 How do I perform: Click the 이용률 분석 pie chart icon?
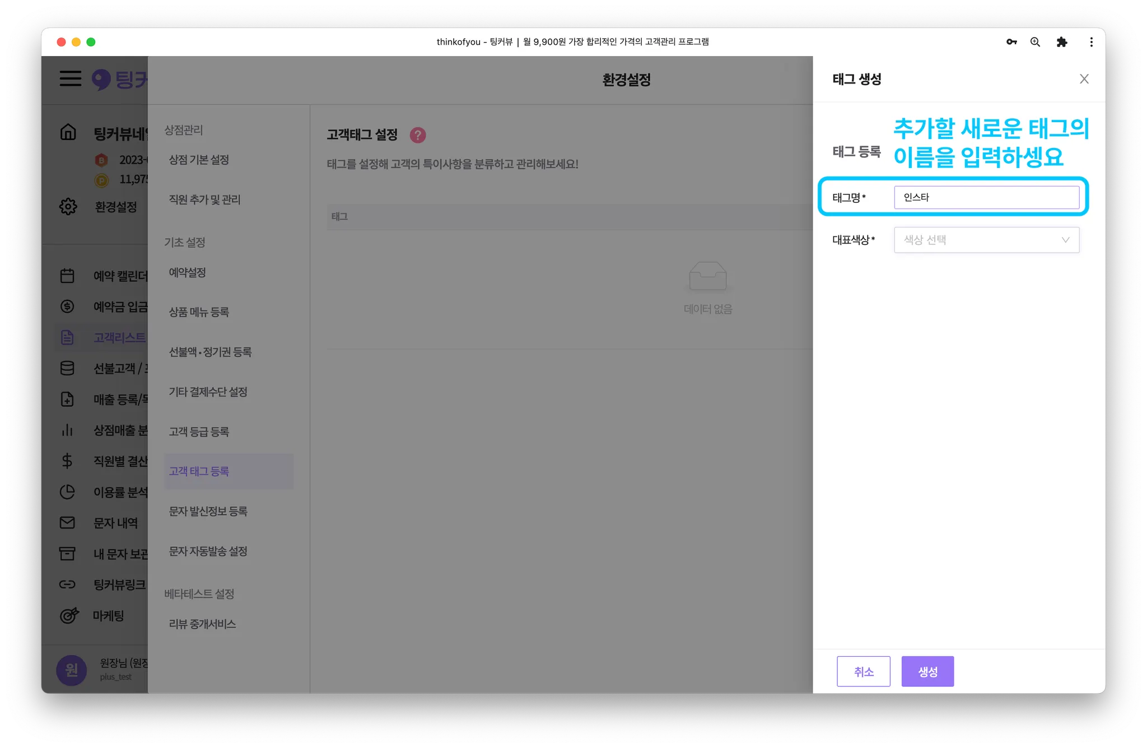[x=67, y=492]
